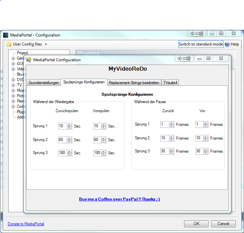Click the MediaPortal app icon in the outer title bar

coord(6,35)
